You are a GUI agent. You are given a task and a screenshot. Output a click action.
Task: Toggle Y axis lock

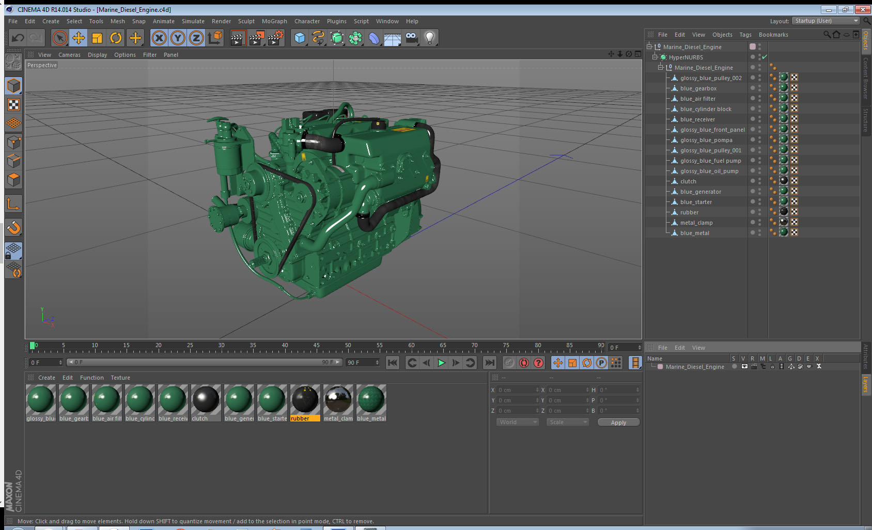(178, 38)
